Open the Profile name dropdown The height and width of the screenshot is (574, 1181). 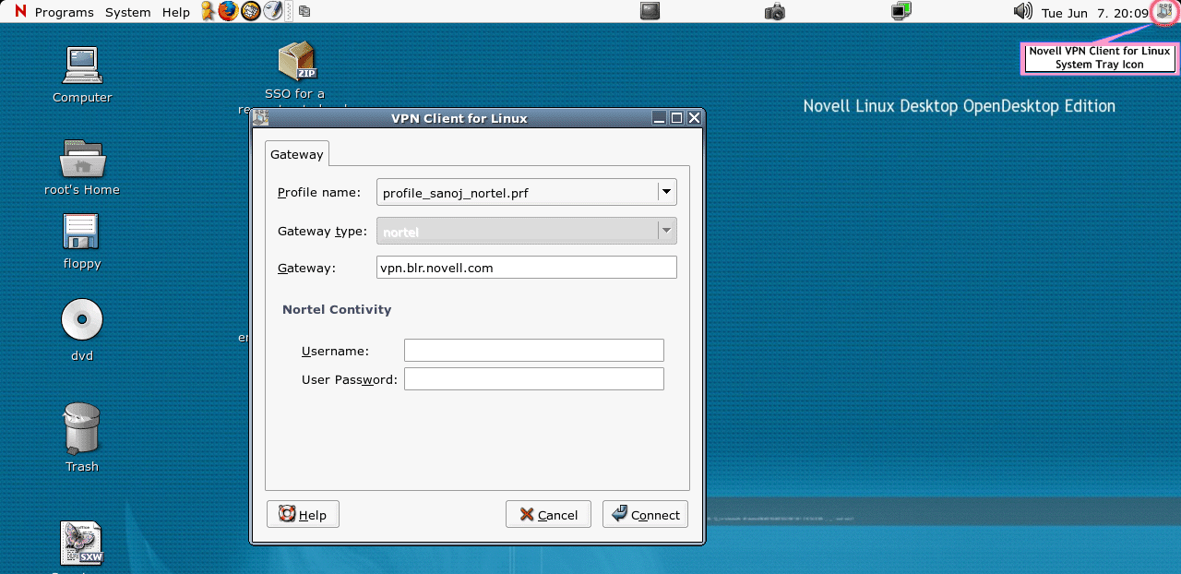(665, 192)
